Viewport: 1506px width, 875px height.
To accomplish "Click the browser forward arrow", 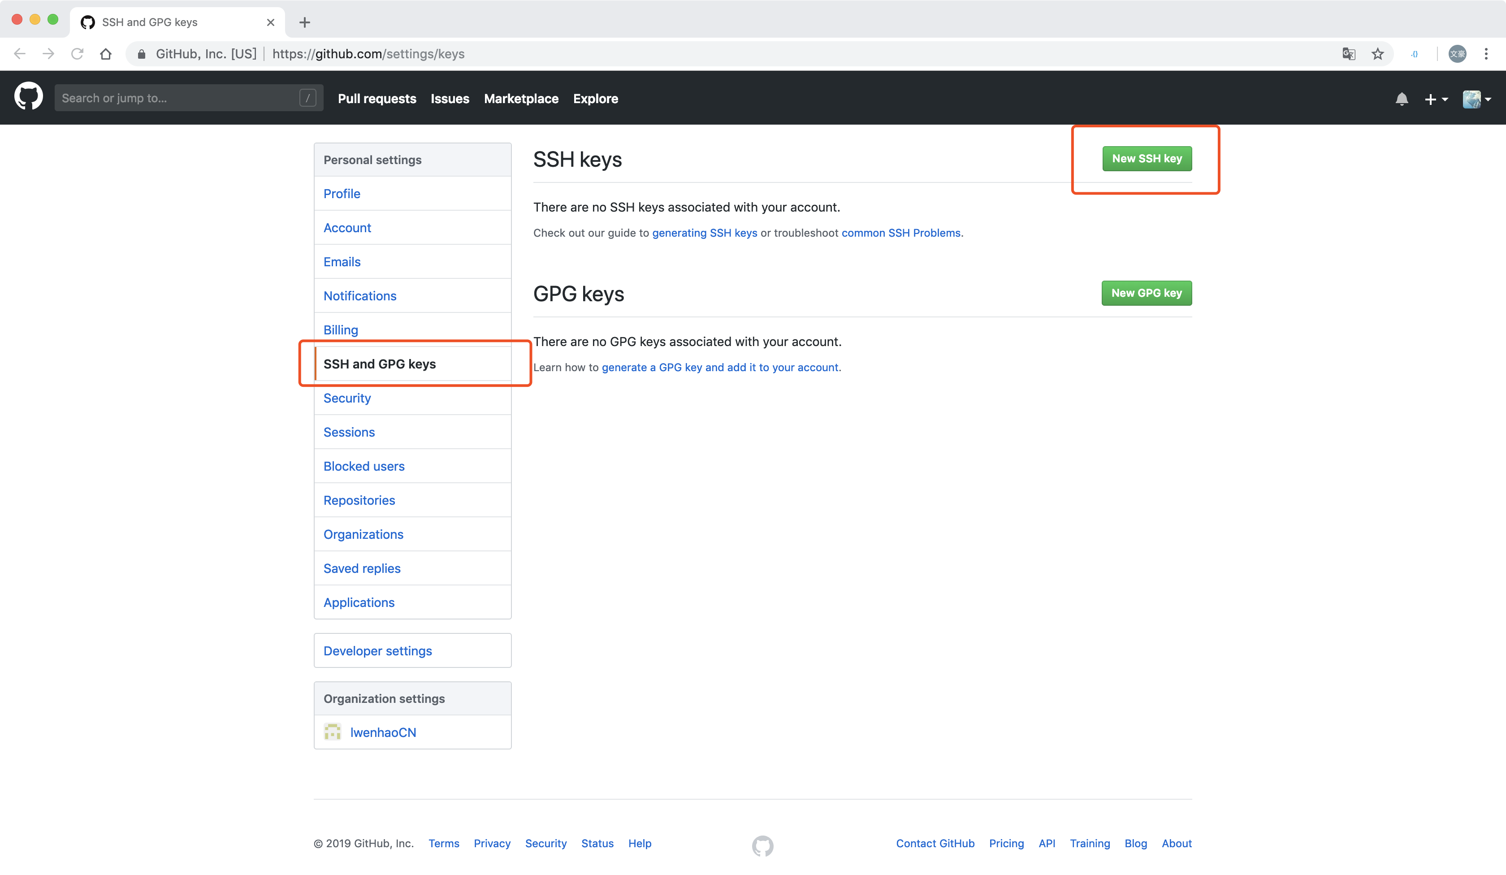I will pos(48,54).
